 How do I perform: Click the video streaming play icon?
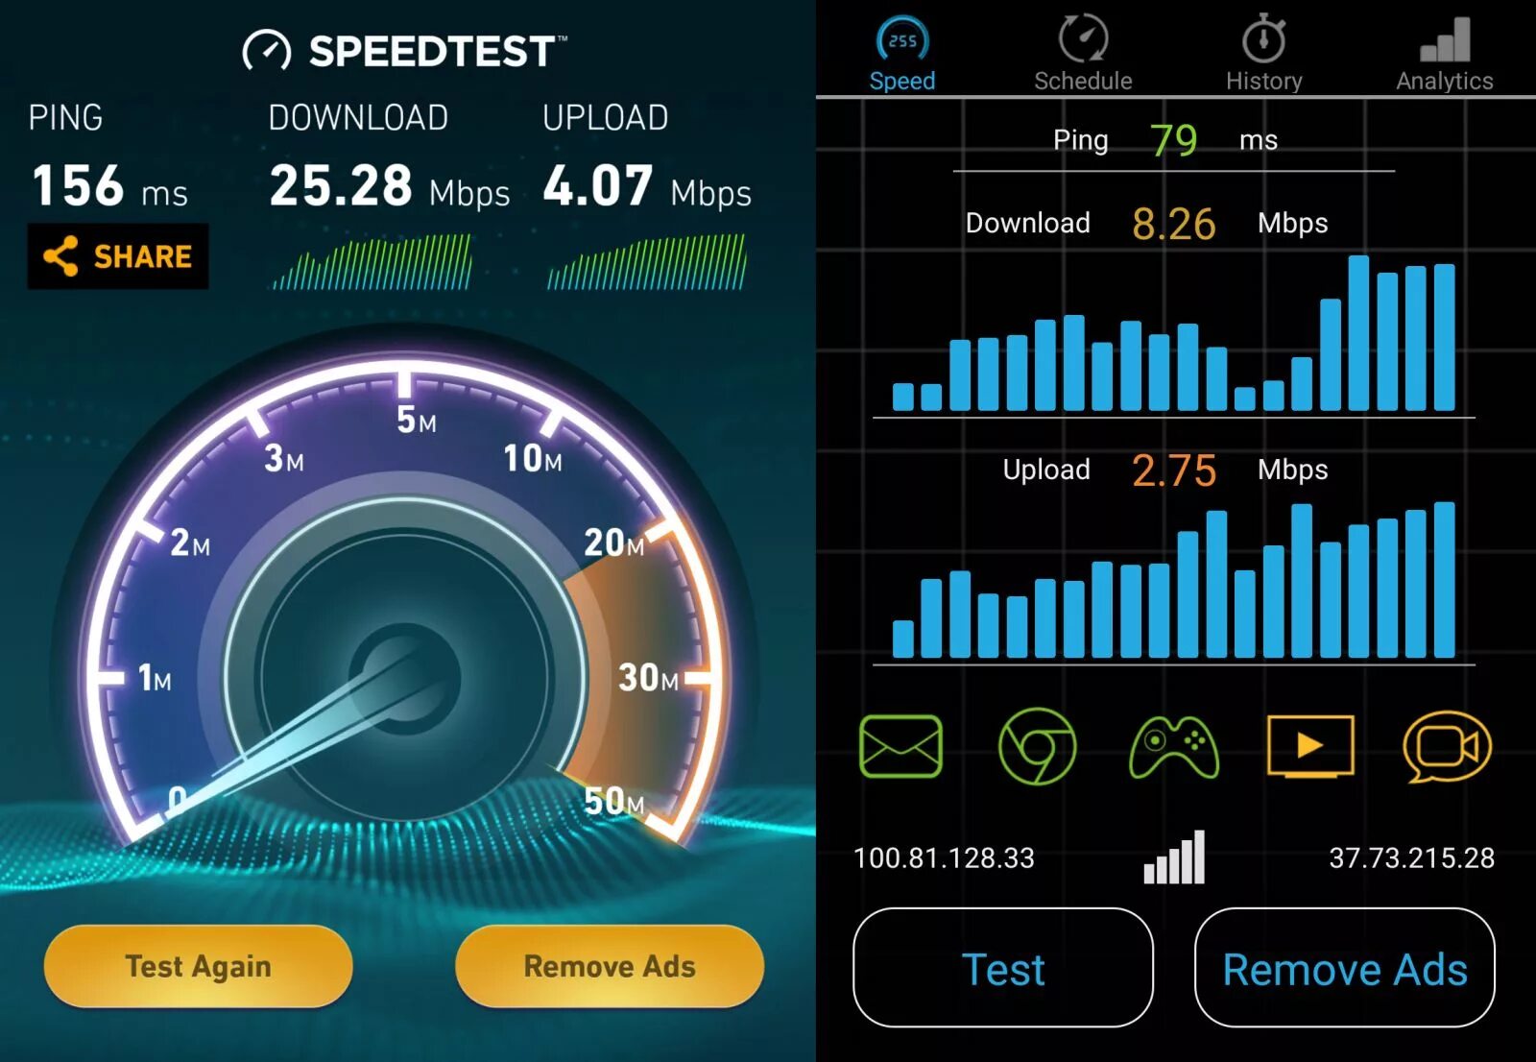1310,745
